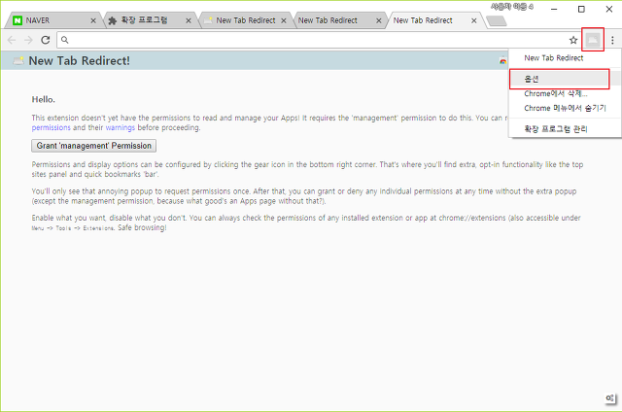Screen dimensions: 622x412
Task: Click the Hello. heading text
Action: (43, 99)
